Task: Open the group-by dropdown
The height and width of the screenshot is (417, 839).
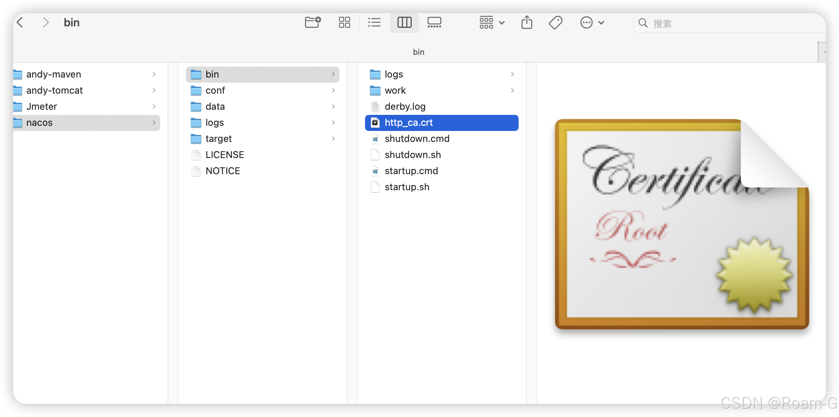Action: [x=492, y=23]
